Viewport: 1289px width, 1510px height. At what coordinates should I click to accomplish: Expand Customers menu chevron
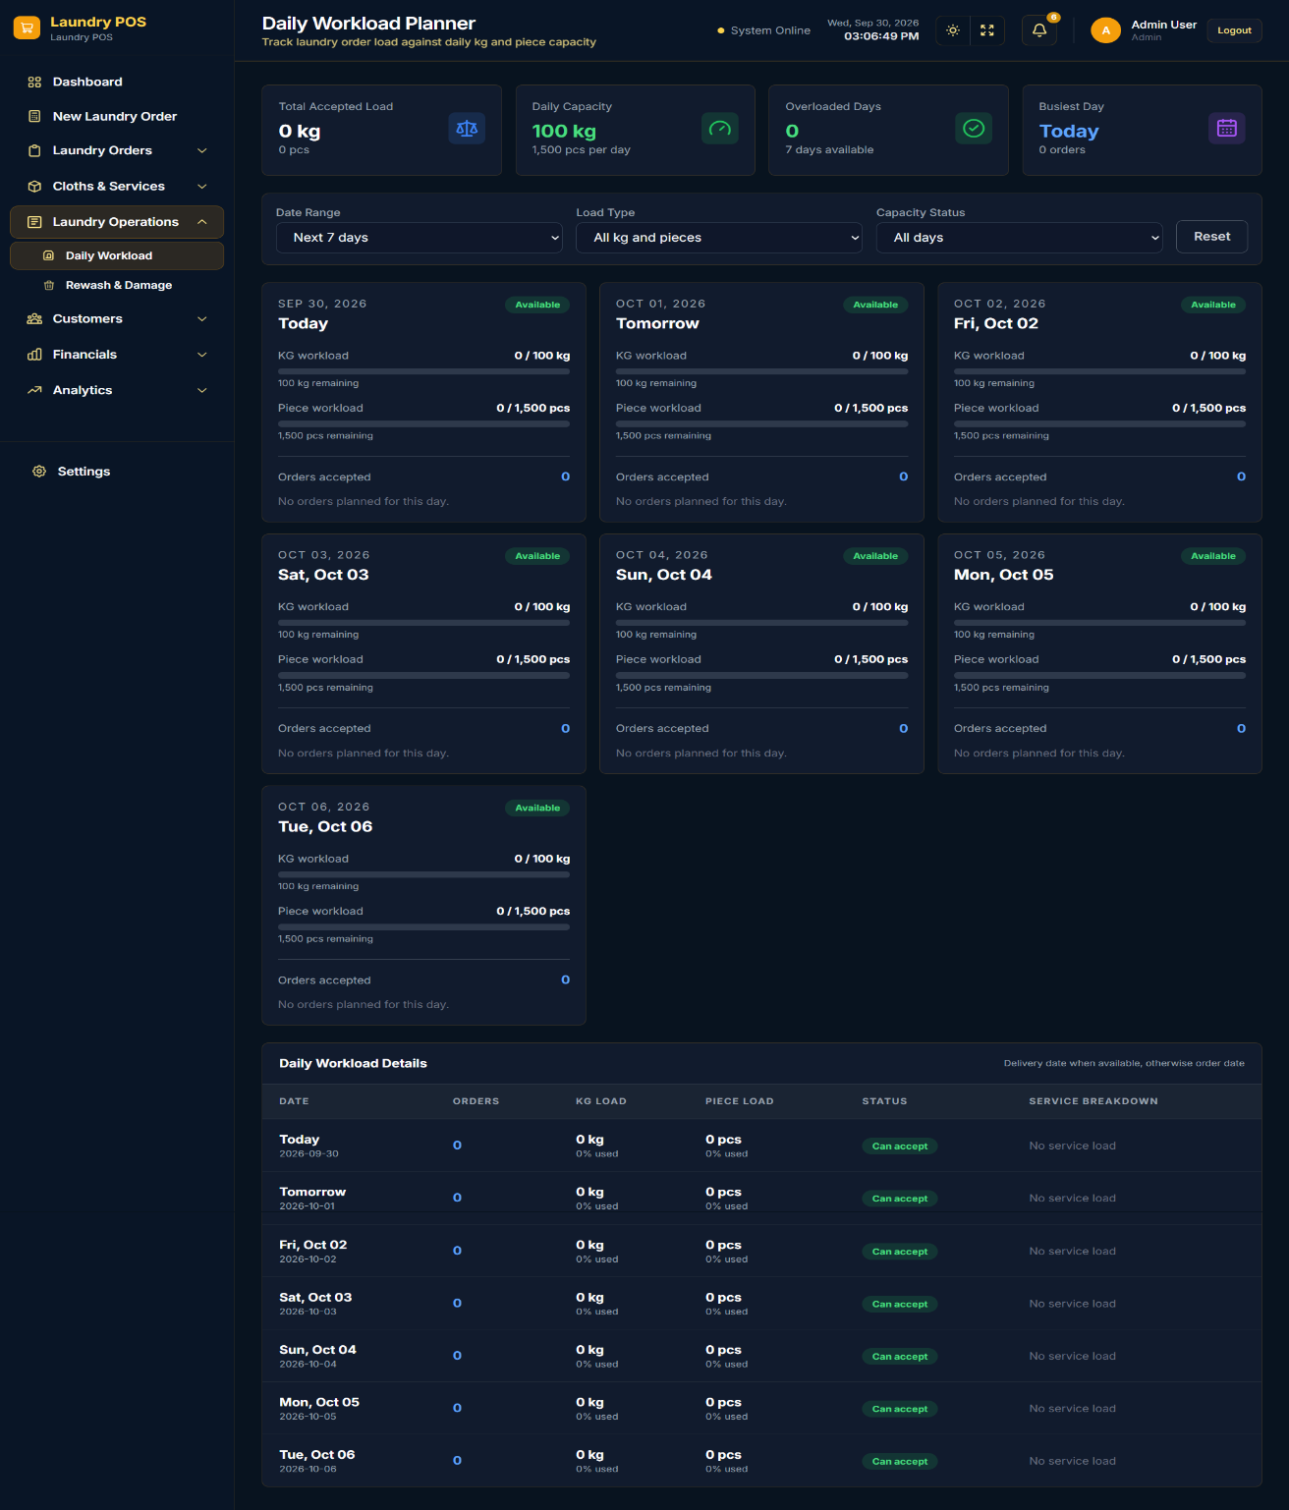pyautogui.click(x=202, y=319)
